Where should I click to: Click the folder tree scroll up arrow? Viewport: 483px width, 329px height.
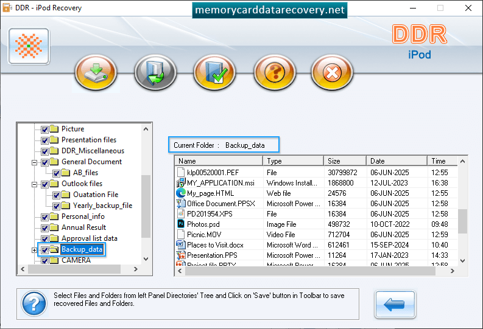(146, 129)
